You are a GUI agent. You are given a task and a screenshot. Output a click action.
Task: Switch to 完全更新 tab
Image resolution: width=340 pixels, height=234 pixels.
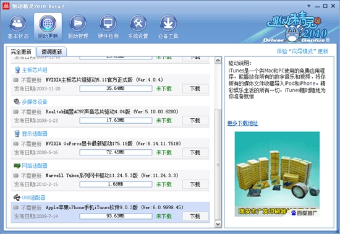(x=21, y=51)
